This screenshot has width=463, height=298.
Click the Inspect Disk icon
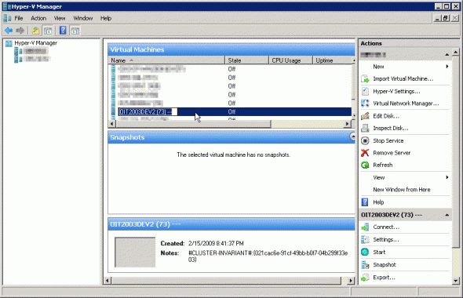(365, 128)
